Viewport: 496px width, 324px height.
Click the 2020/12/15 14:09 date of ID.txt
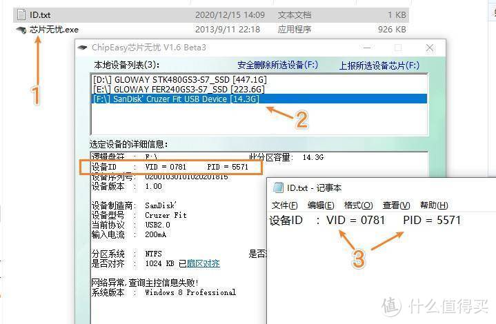[230, 15]
